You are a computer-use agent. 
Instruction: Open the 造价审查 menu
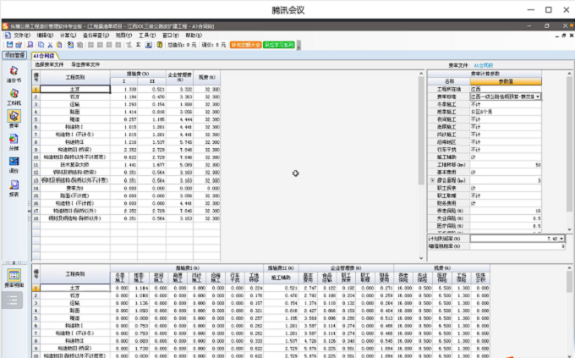click(x=96, y=36)
